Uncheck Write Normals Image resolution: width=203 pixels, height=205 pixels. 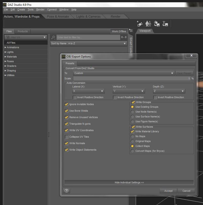(x=67, y=143)
